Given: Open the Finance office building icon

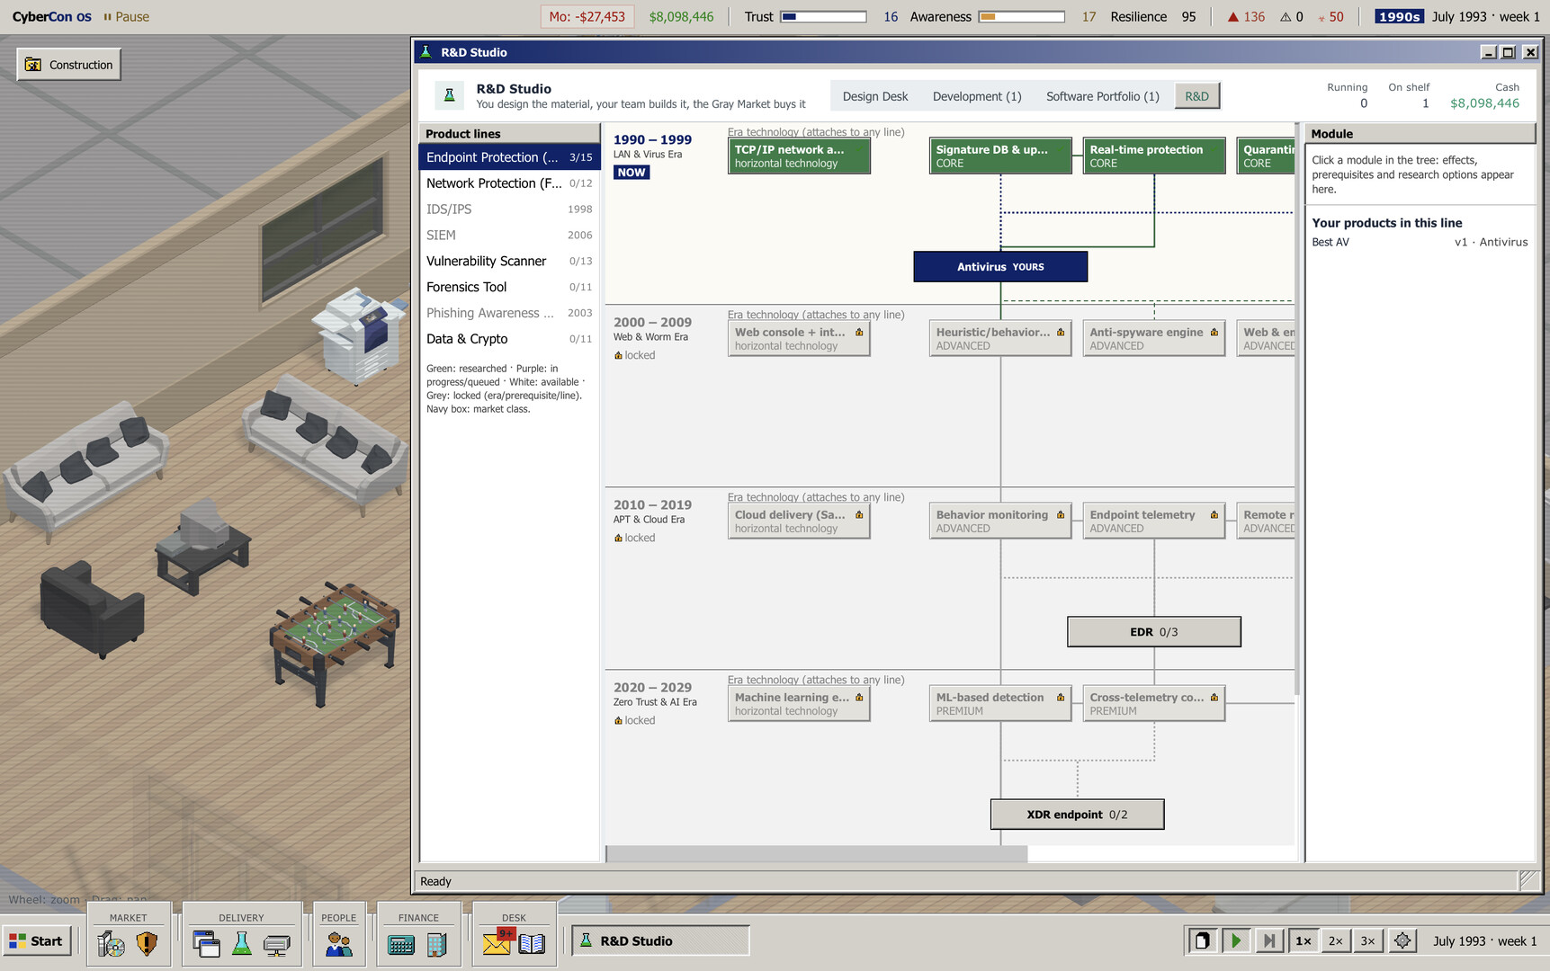Looking at the screenshot, I should click(437, 944).
